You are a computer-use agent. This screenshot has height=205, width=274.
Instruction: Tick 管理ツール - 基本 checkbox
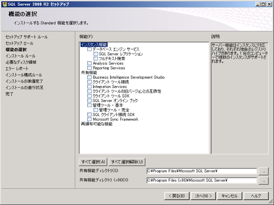click(x=90, y=105)
